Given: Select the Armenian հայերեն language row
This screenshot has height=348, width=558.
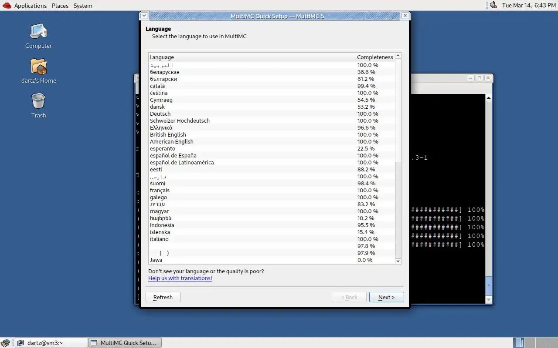Looking at the screenshot, I should pyautogui.click(x=272, y=218).
